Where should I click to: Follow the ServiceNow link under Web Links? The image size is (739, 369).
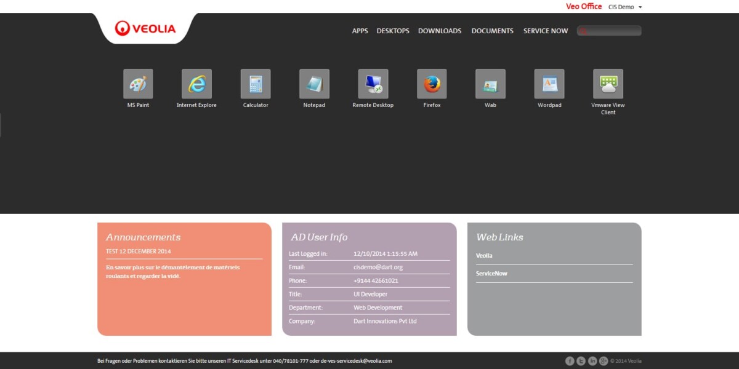(491, 274)
